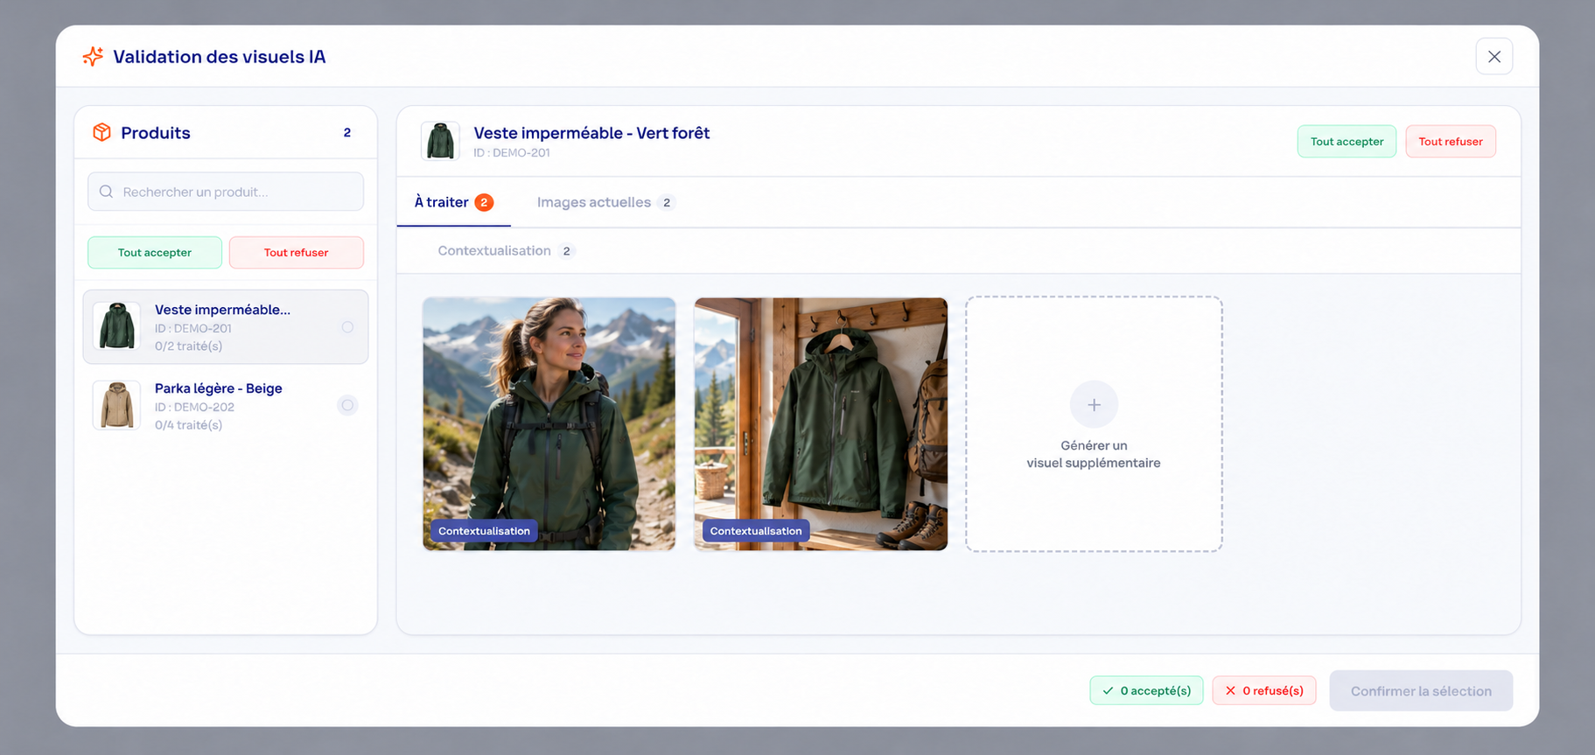Click 0/2 traité(s) status text

(x=188, y=346)
